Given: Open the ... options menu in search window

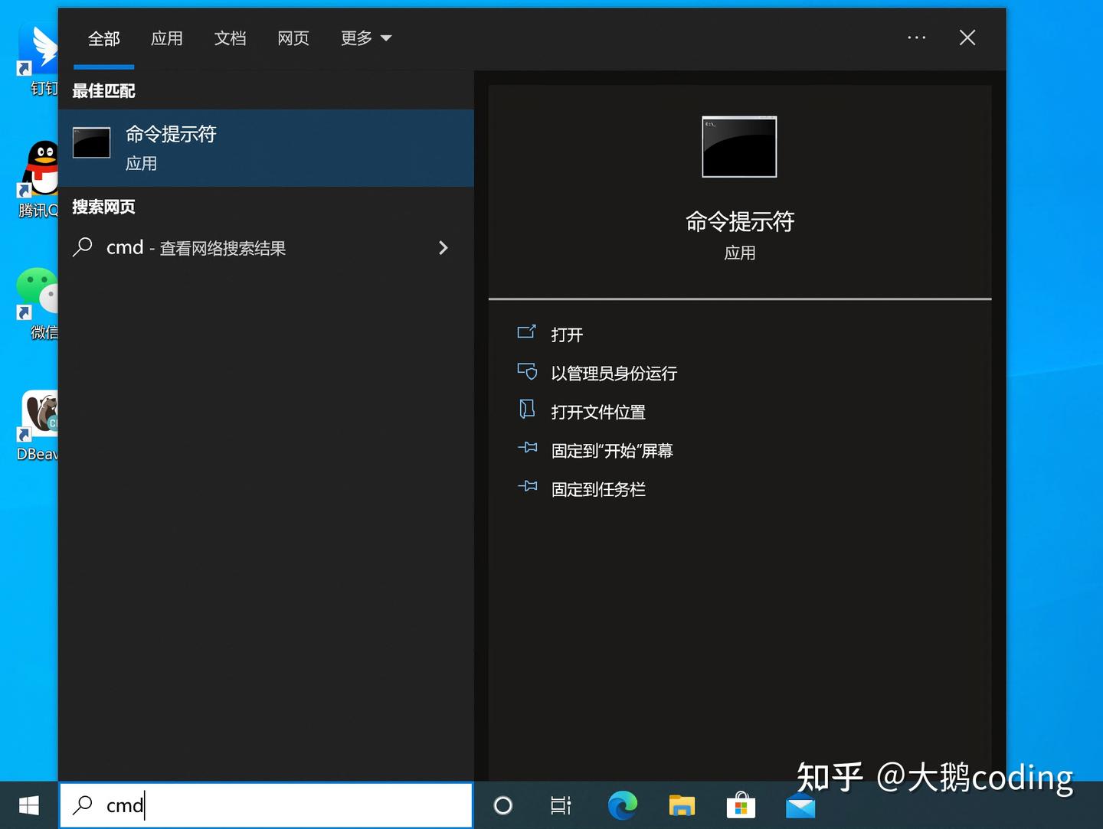Looking at the screenshot, I should [x=917, y=38].
